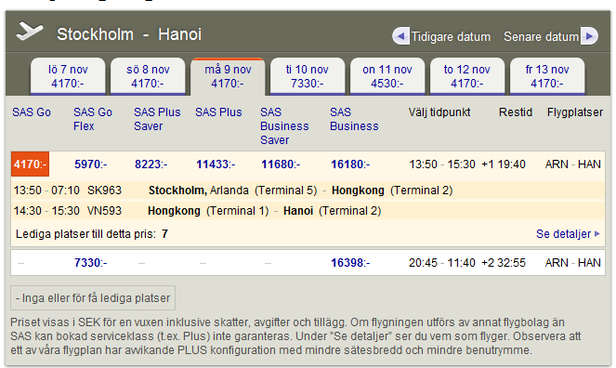Click the later dates right arrow icon
Image resolution: width=616 pixels, height=368 pixels.
589,36
